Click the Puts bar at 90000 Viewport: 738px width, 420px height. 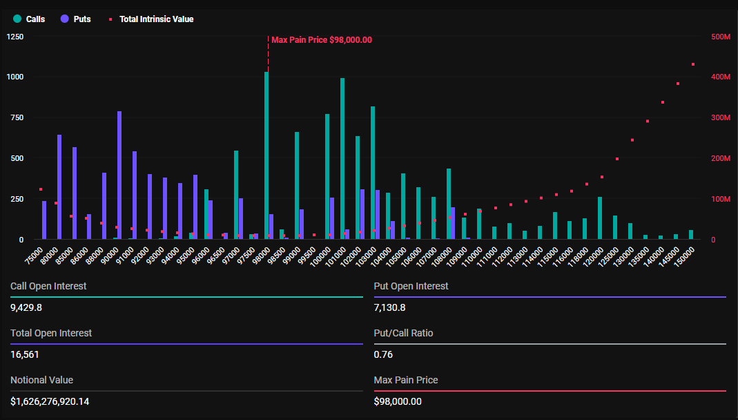pos(119,175)
